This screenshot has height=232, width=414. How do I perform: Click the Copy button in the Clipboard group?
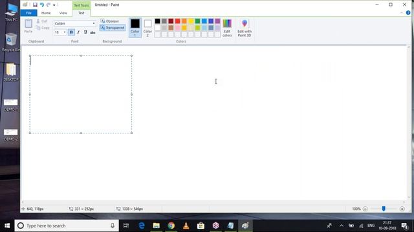coord(43,28)
